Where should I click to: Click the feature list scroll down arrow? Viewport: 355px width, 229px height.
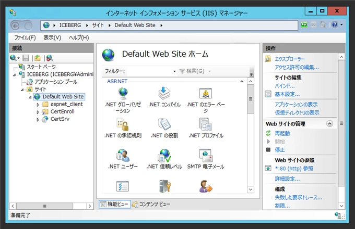pos(251,189)
